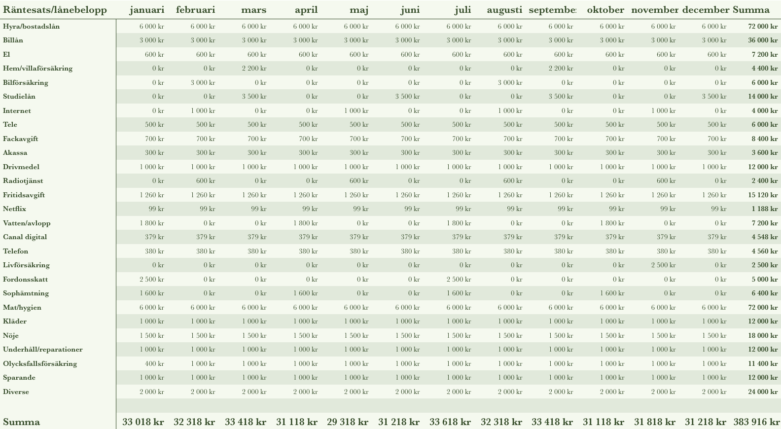Select the Bilförsäkring februari cell 3 000 kr
781x429 pixels.
[203, 83]
